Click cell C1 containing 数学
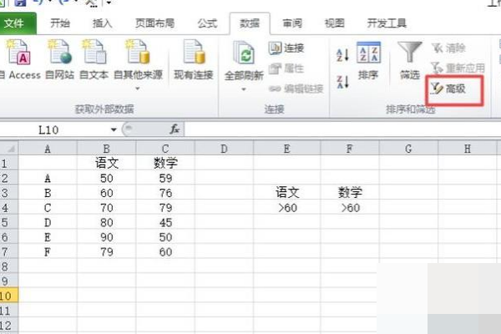 tap(165, 163)
